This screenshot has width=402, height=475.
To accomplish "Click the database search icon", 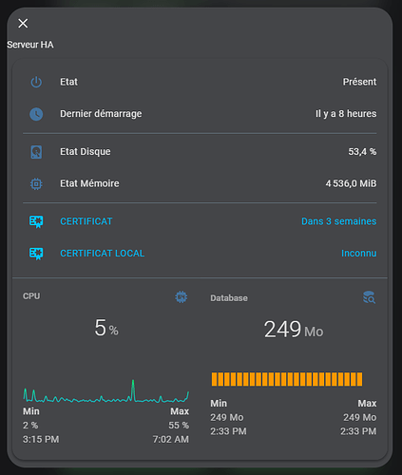I will coord(369,297).
